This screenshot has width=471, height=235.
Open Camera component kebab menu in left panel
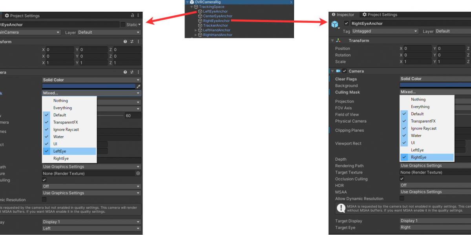pos(138,72)
